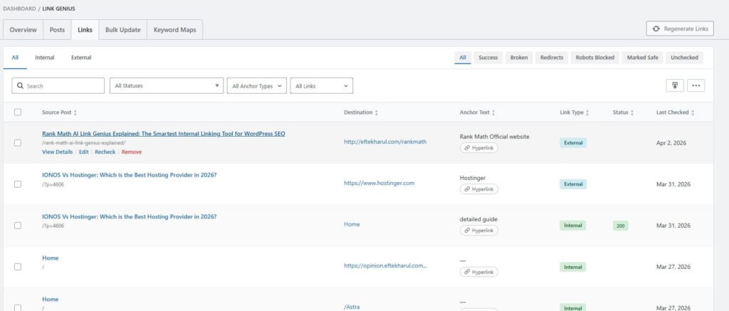Click Edit under Rank Math post
The width and height of the screenshot is (729, 311).
coord(84,152)
